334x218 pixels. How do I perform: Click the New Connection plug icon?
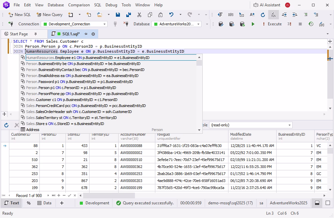(11, 24)
